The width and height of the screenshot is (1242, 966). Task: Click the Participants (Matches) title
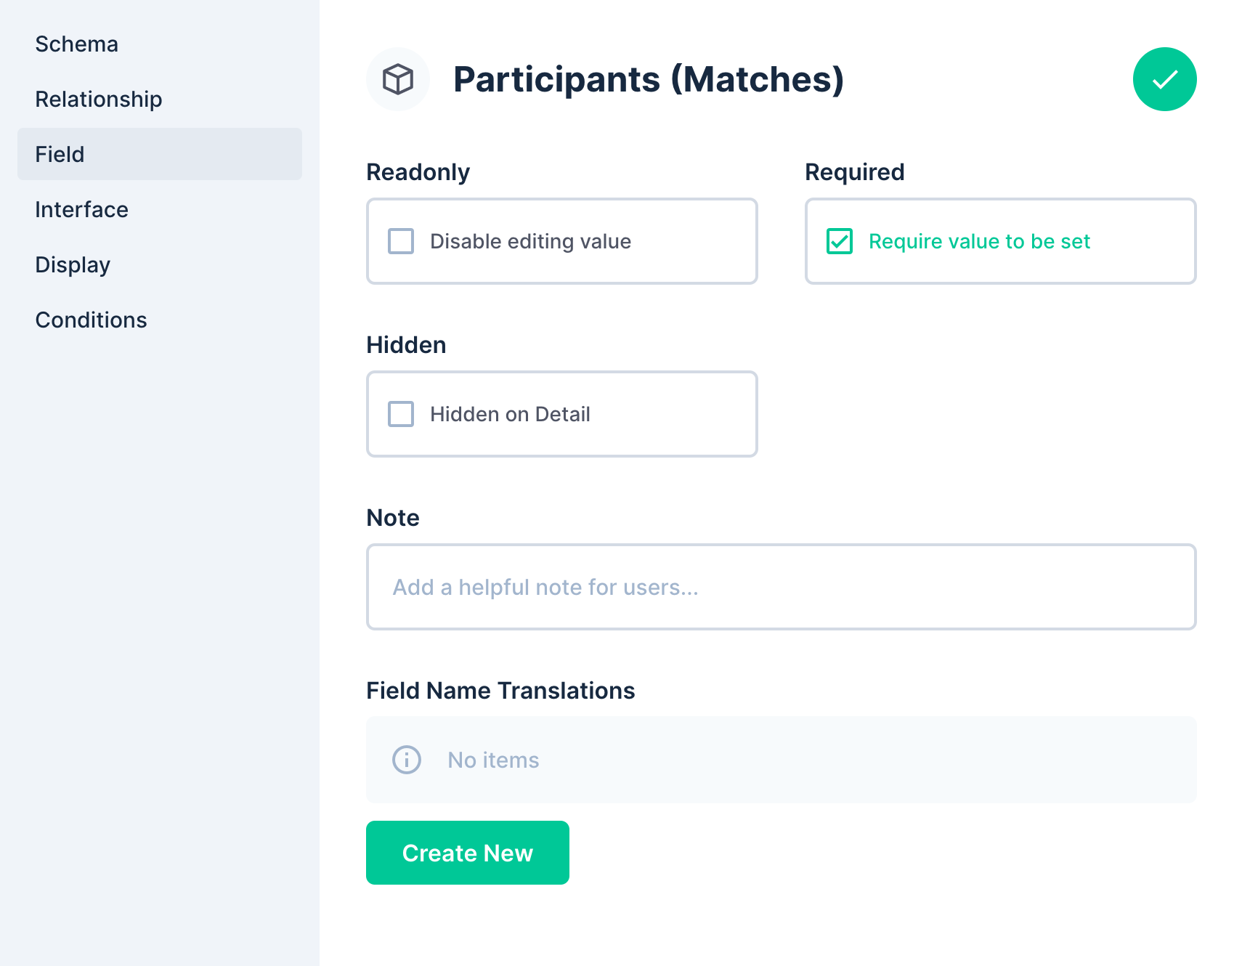click(x=649, y=79)
